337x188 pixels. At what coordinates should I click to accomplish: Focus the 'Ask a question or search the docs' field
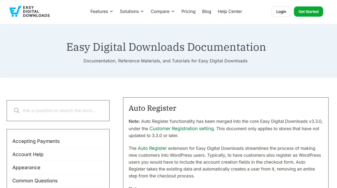click(58, 110)
